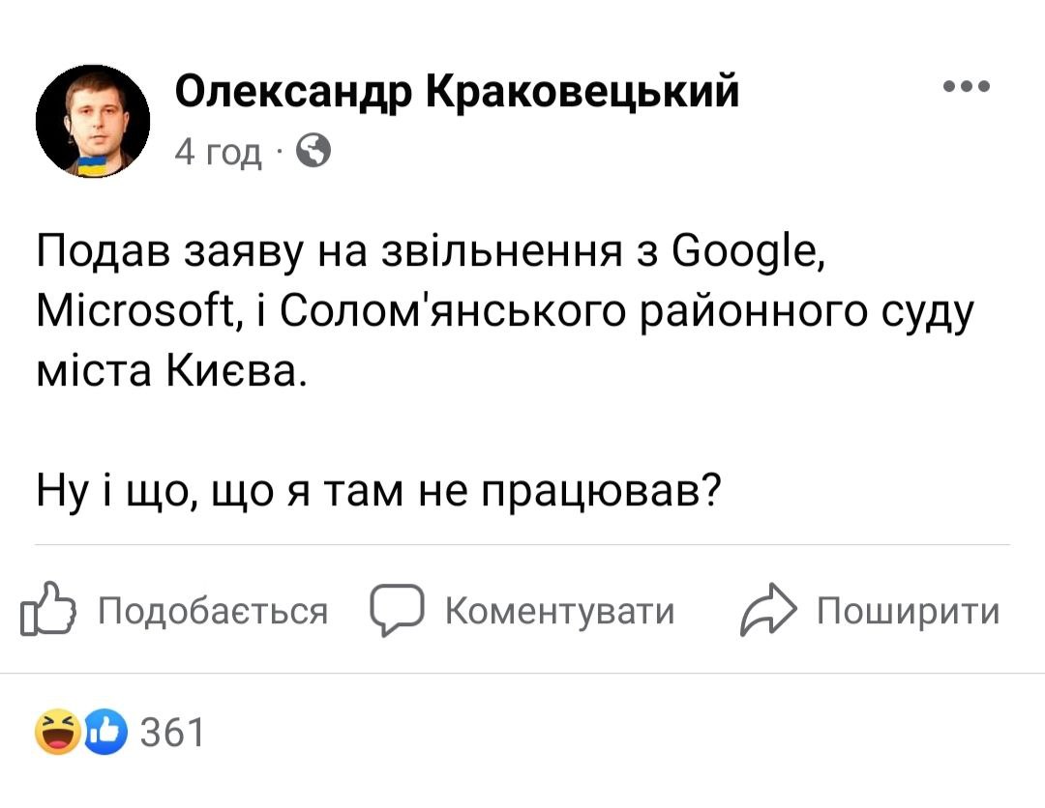This screenshot has height=808, width=1045.
Task: Click the laughing emoji reaction icon
Action: tap(57, 734)
